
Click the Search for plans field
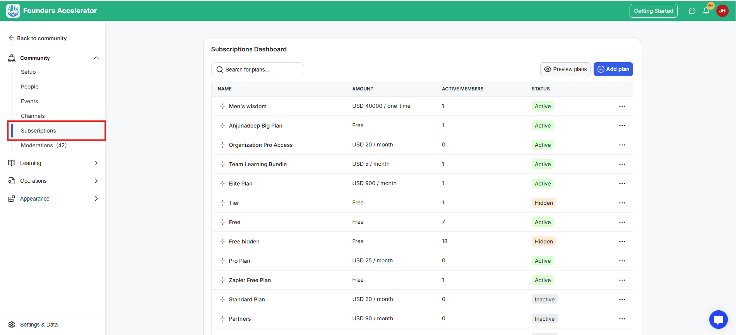pyautogui.click(x=257, y=70)
